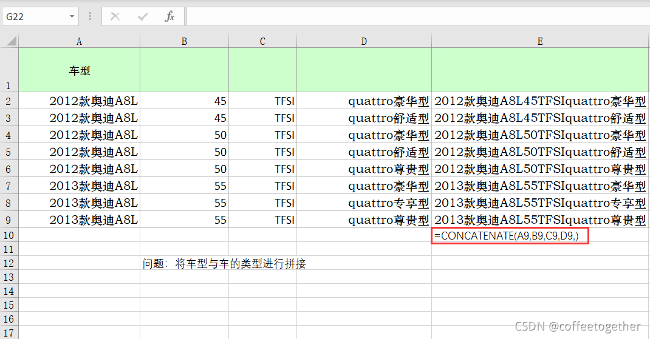Click cell C5 containing TFSI
650x339 pixels.
(x=263, y=152)
